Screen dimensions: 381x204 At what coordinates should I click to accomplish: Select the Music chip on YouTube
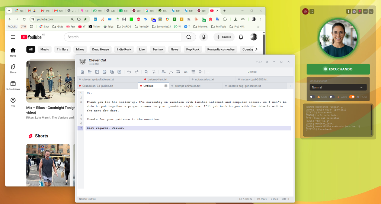[45, 50]
